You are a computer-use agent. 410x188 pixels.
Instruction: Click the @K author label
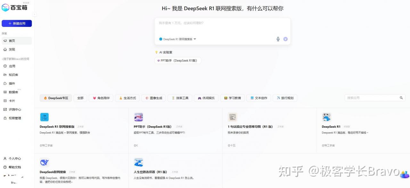pos(136,145)
